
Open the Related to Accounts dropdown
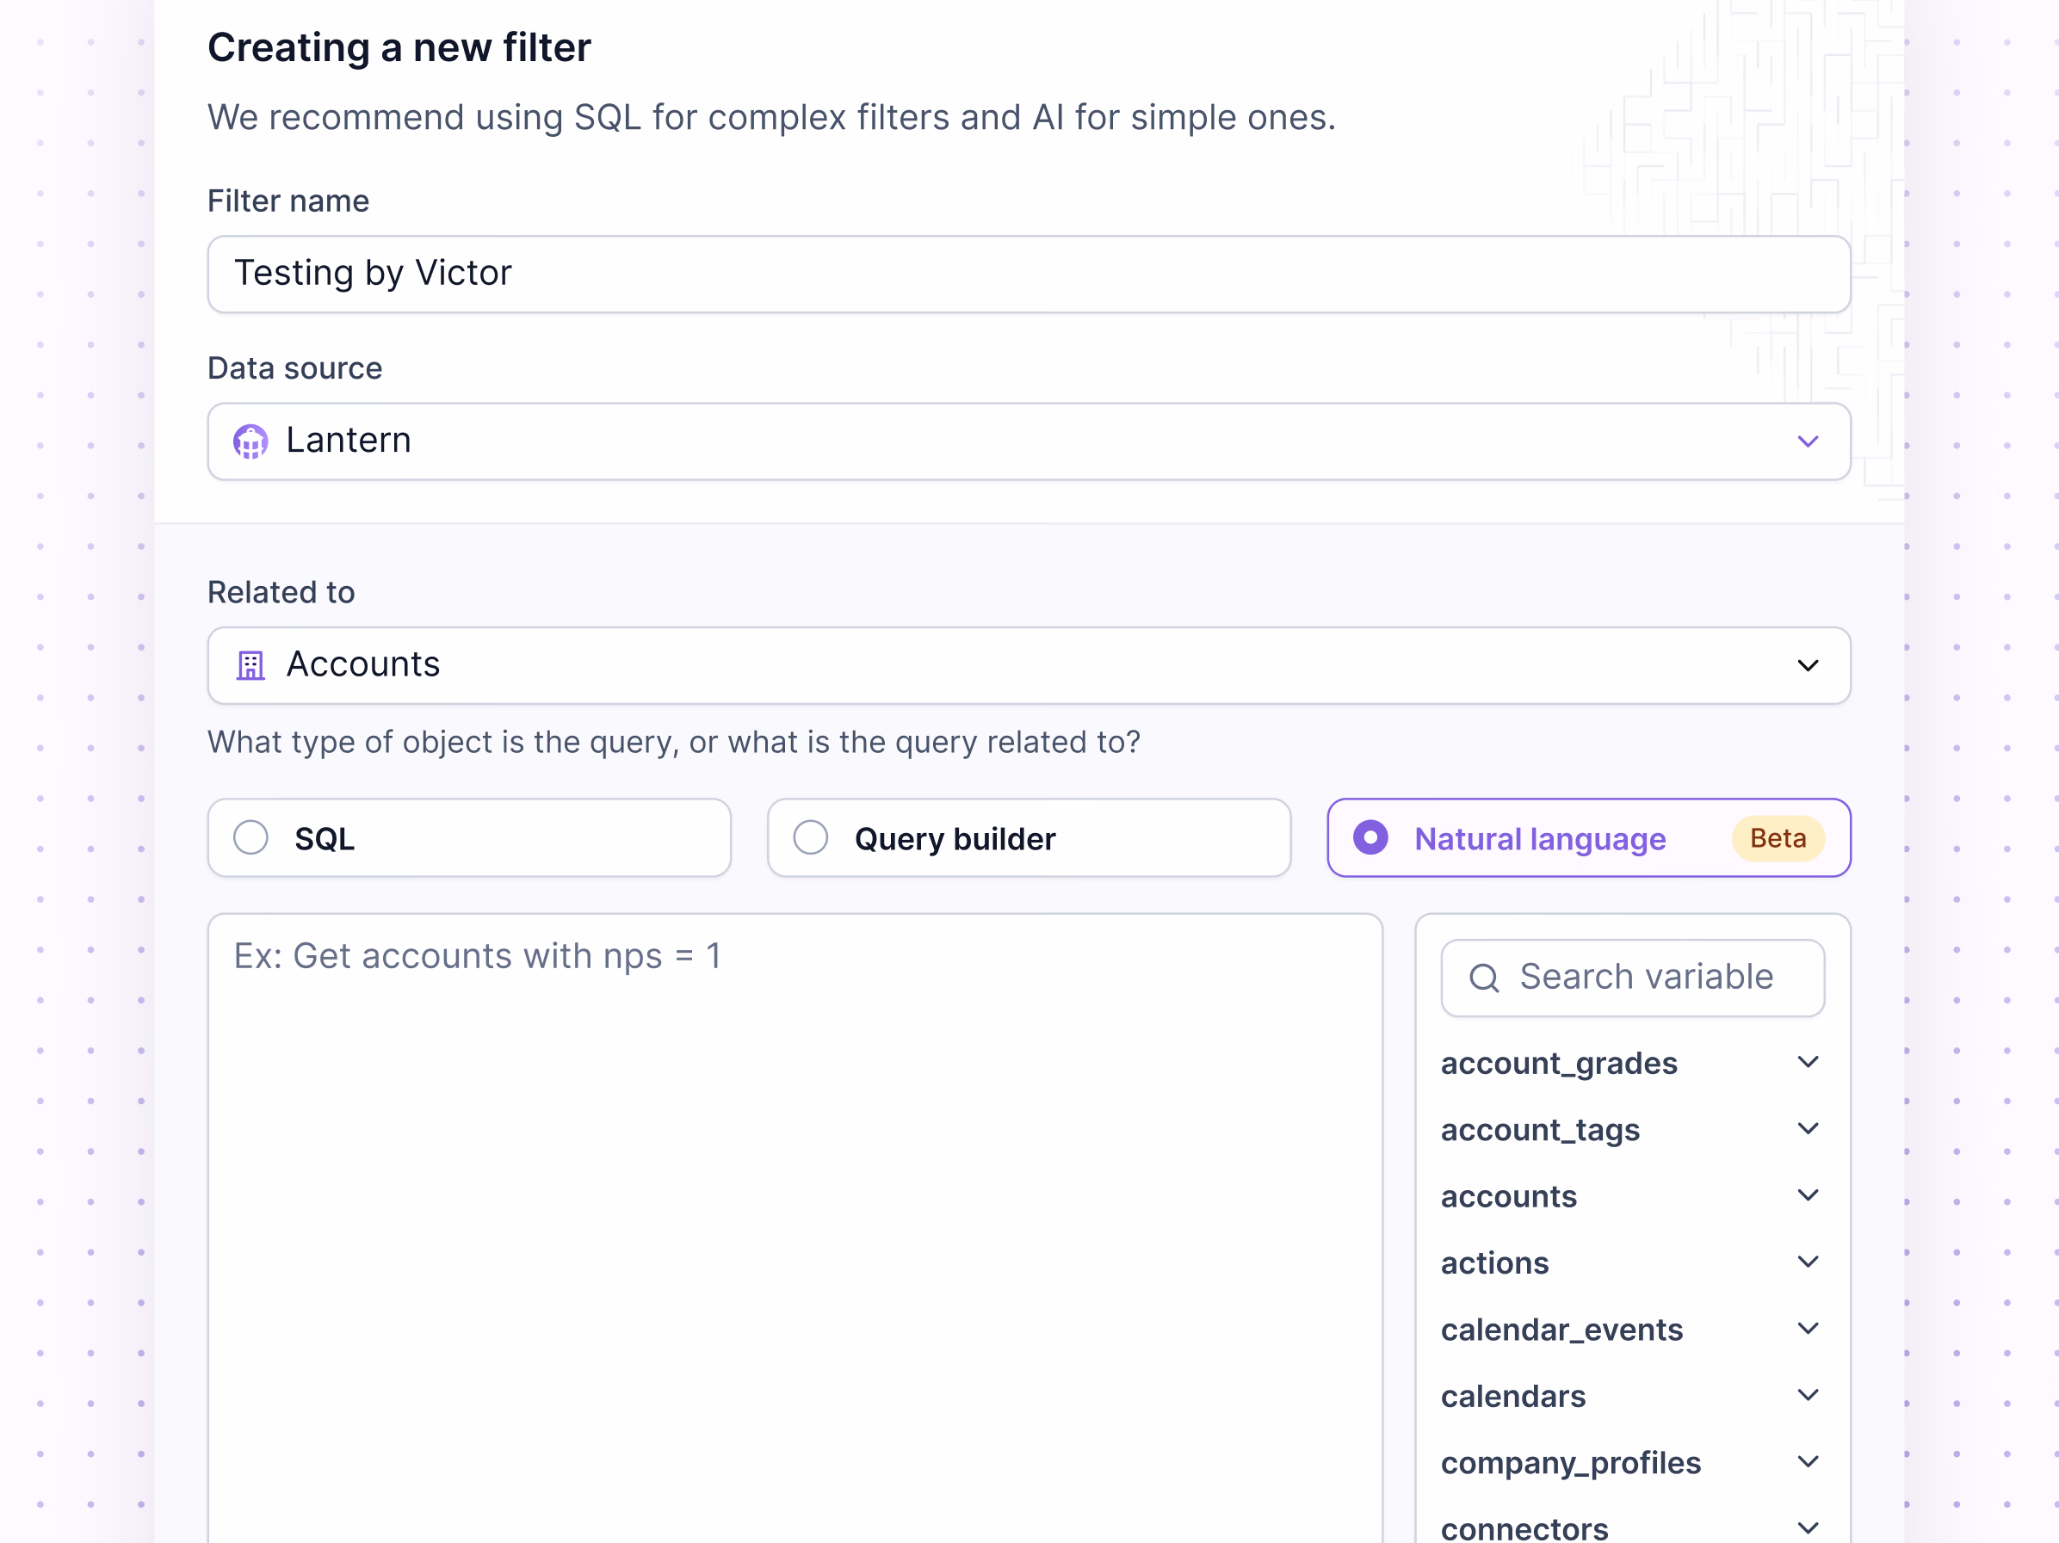1029,665
